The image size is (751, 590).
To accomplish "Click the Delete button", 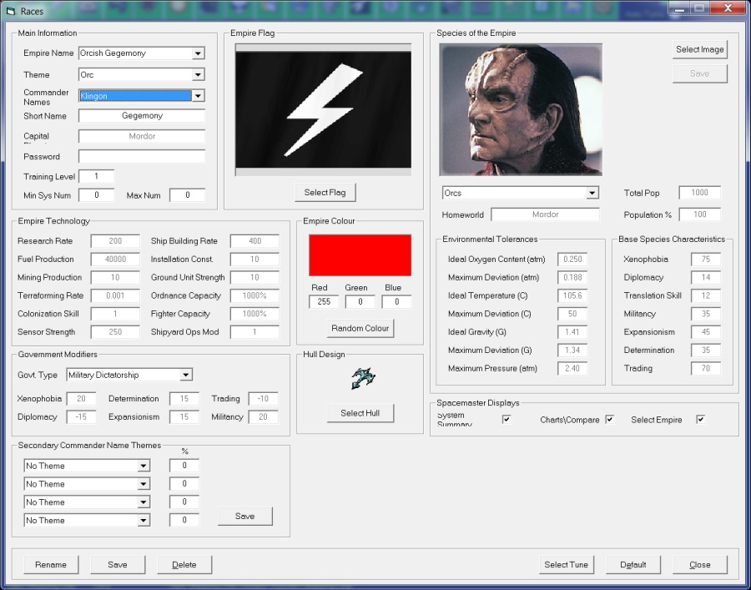I will click(184, 565).
